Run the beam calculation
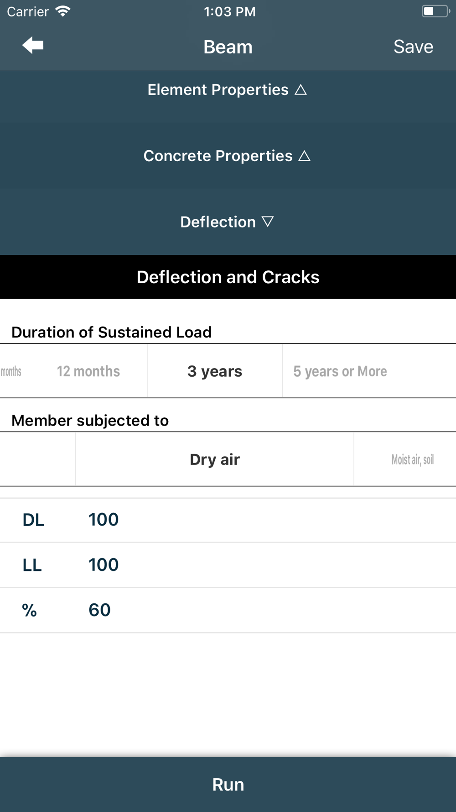This screenshot has width=456, height=812. [228, 784]
